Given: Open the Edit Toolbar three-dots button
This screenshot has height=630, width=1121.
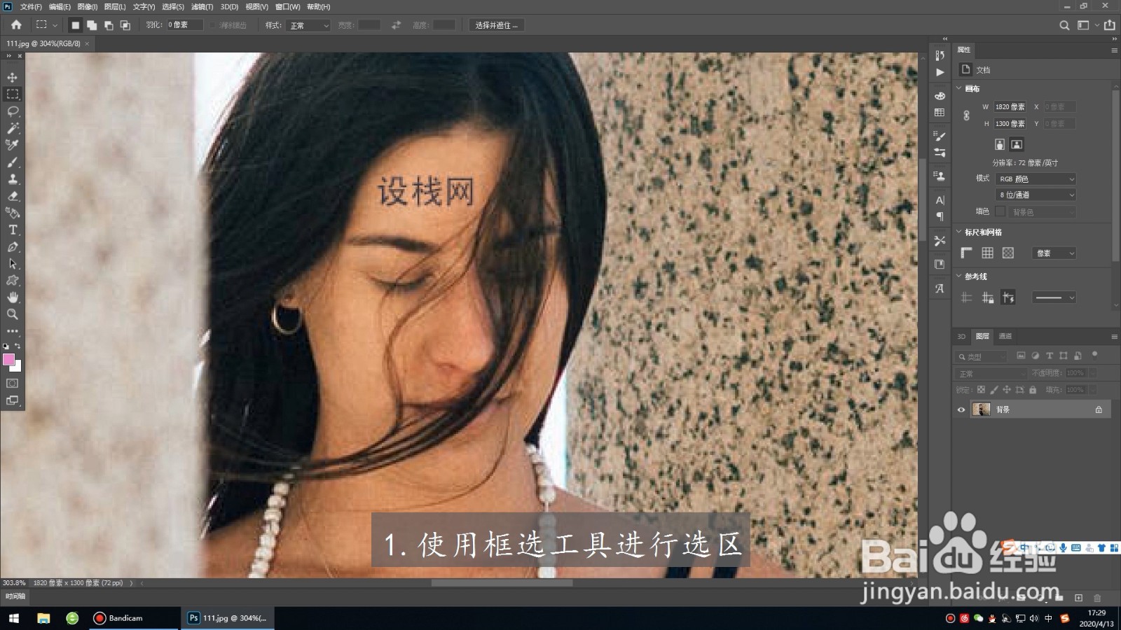Looking at the screenshot, I should click(13, 331).
